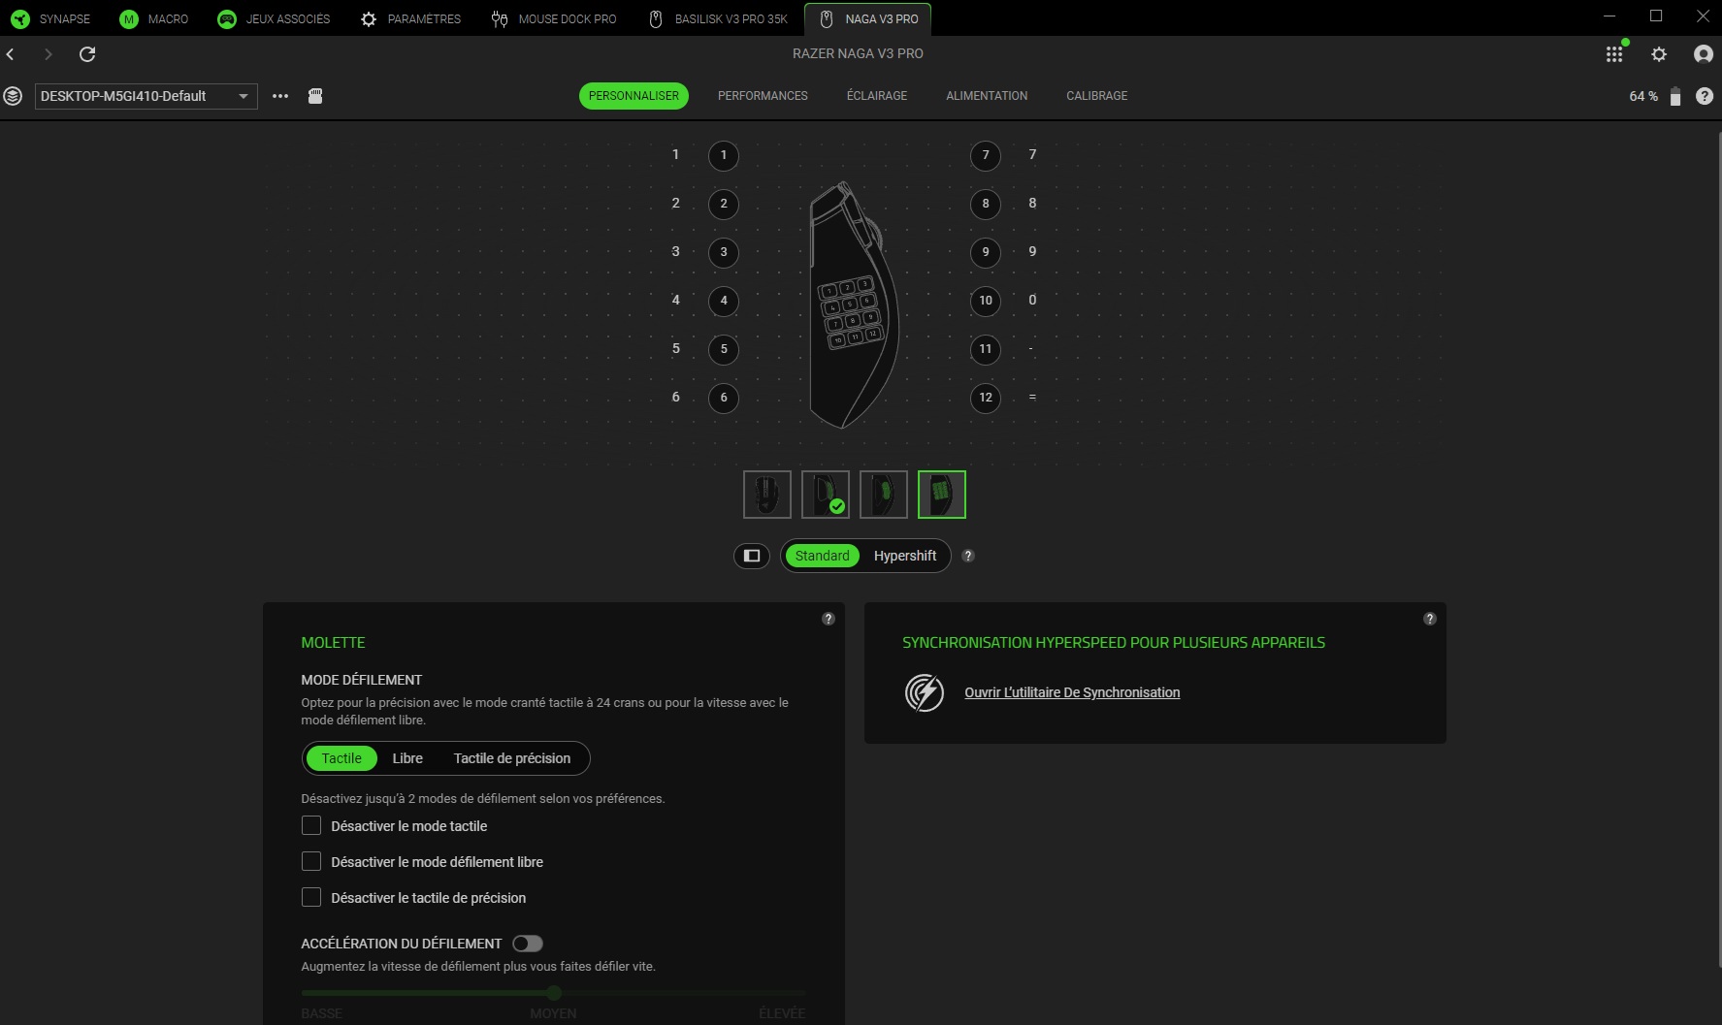Click the 64 % battery percentage text

click(1643, 96)
